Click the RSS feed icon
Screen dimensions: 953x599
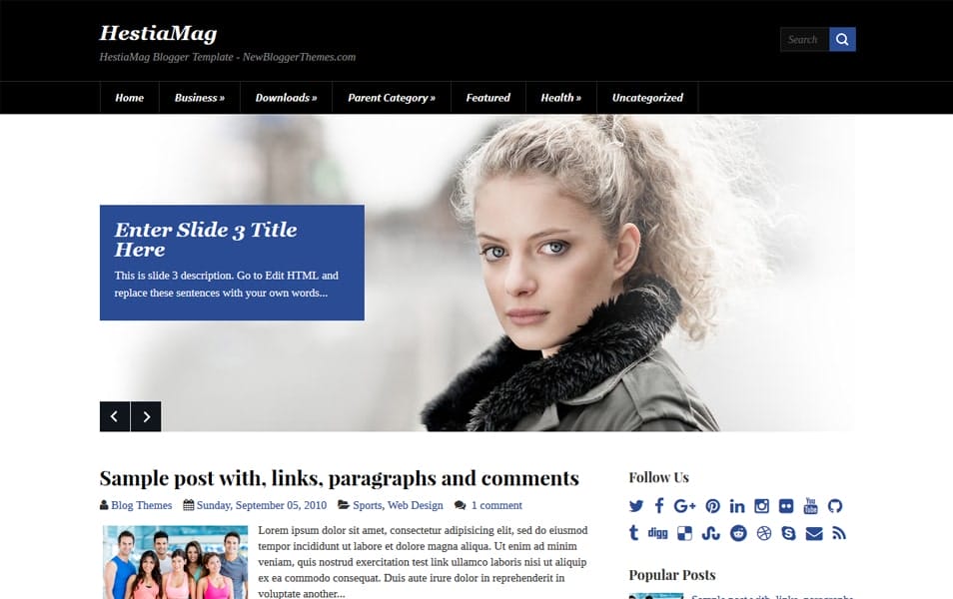(839, 533)
